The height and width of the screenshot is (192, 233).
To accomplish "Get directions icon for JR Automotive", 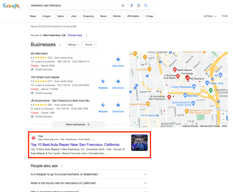I will pos(118,105).
